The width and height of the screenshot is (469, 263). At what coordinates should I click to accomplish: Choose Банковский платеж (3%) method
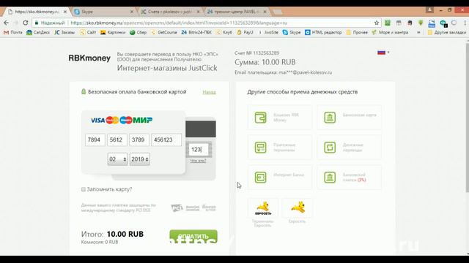coord(349,177)
